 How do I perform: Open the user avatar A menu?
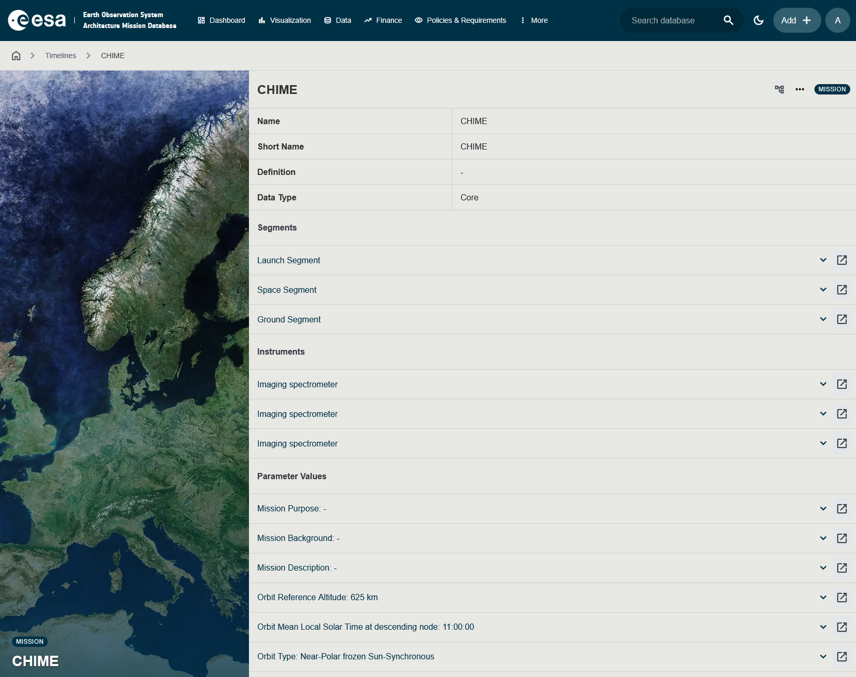tap(838, 20)
